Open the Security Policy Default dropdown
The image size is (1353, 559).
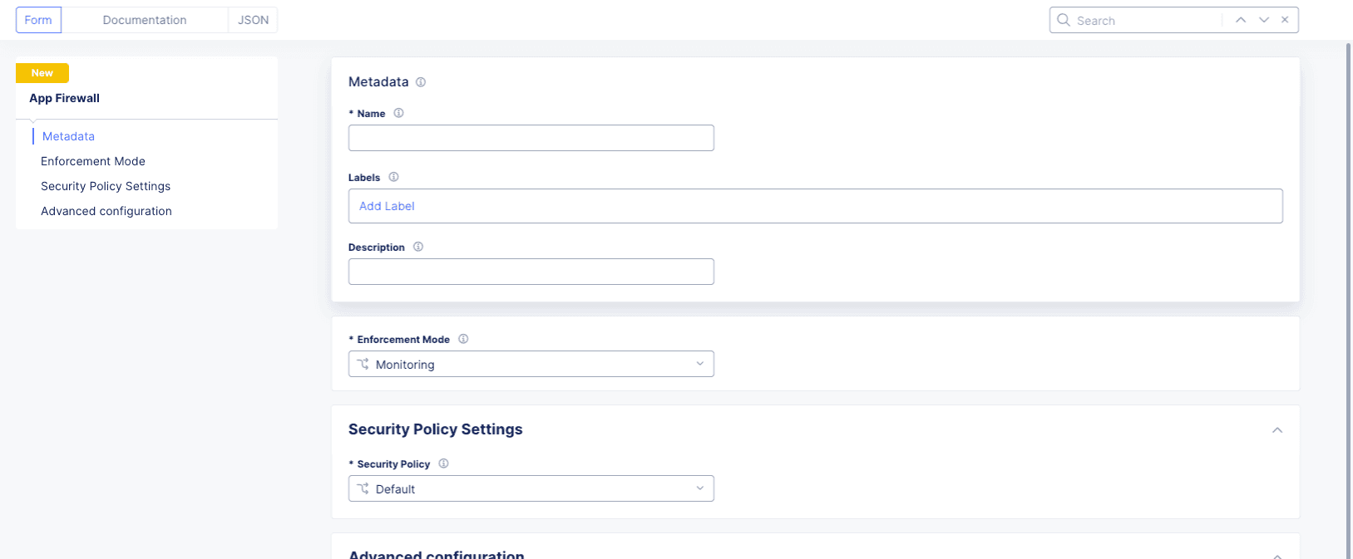click(531, 488)
